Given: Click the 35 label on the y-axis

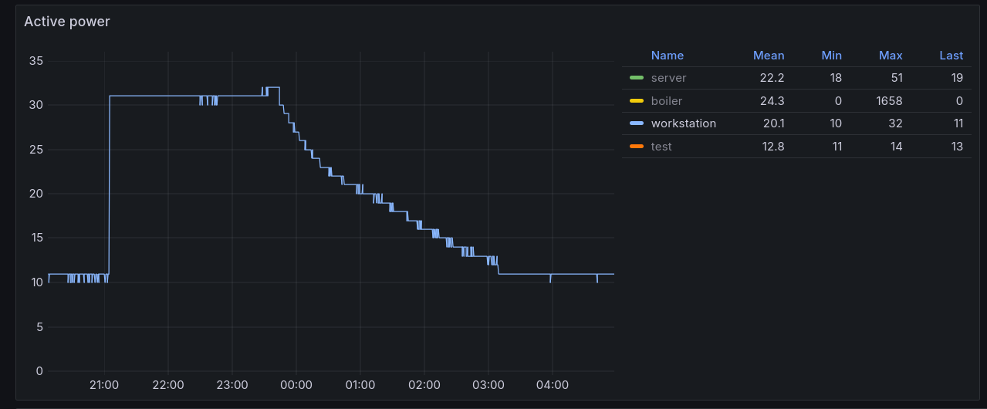Looking at the screenshot, I should point(35,61).
